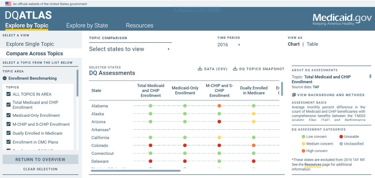Uncheck Medicaid-Only Enrollment topic checkbox

(9, 115)
